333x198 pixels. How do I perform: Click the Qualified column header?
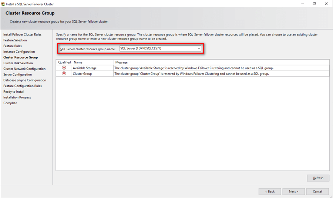pos(64,62)
